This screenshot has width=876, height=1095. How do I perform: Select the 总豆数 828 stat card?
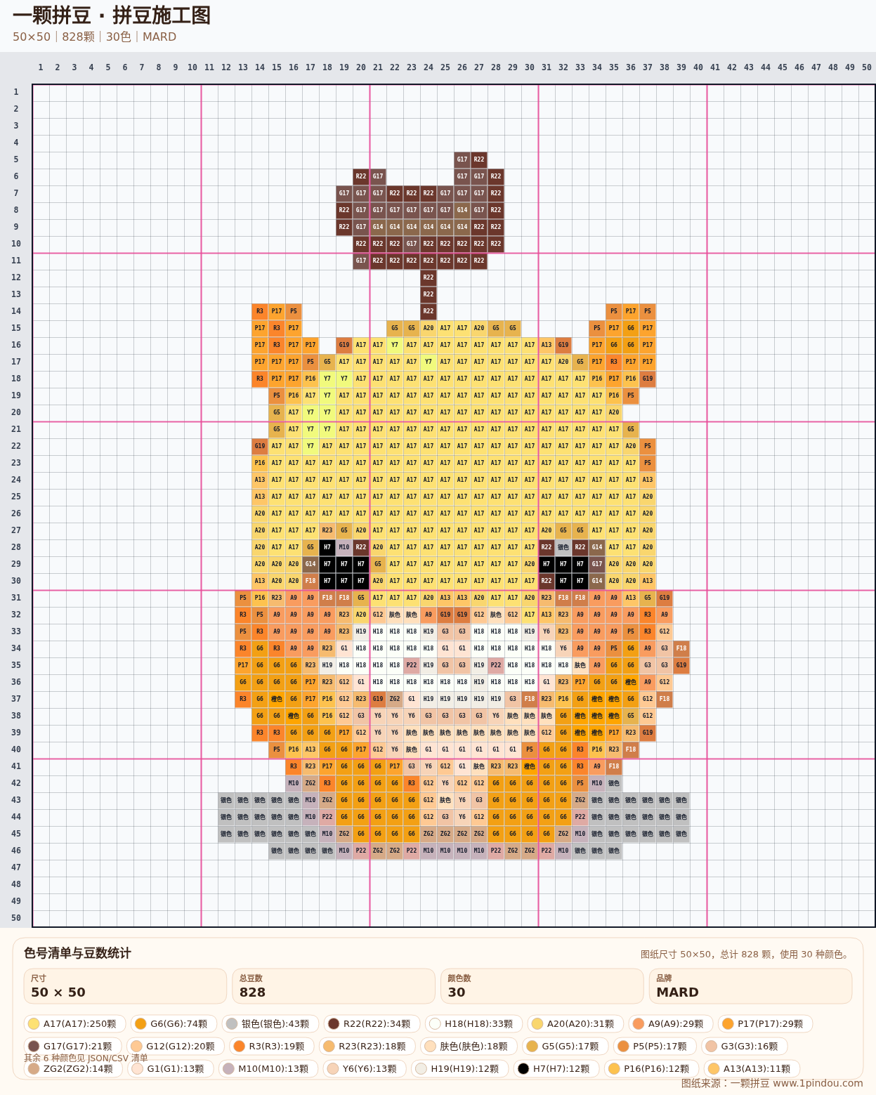(x=334, y=986)
